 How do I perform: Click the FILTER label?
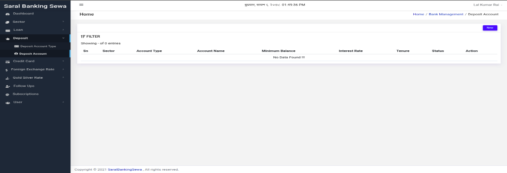[x=93, y=36]
